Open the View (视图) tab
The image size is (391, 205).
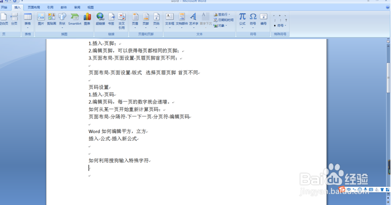coord(91,7)
